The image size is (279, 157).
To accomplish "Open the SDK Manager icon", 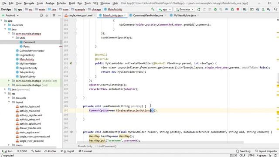I will 269,9.
